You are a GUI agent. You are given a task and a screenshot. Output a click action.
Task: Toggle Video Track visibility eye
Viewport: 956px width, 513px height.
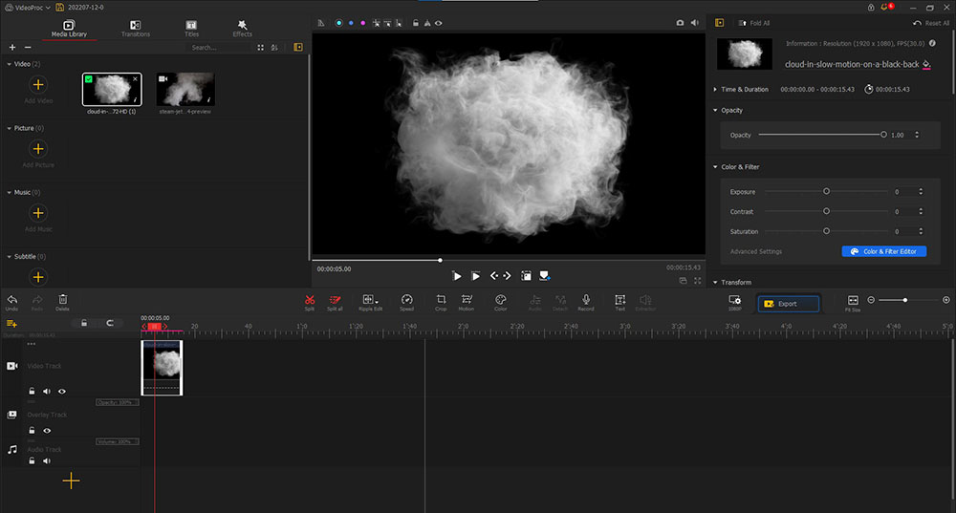61,392
